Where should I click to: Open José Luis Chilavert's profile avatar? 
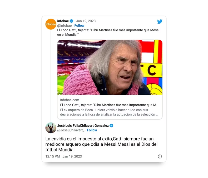(x=51, y=128)
